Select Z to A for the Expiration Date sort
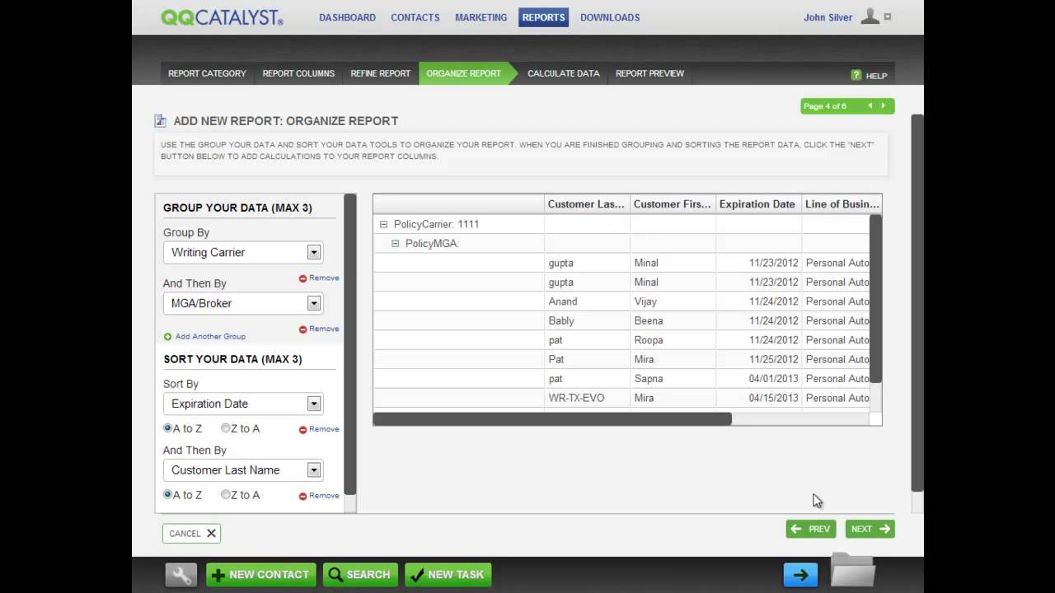The image size is (1055, 593). pos(226,428)
